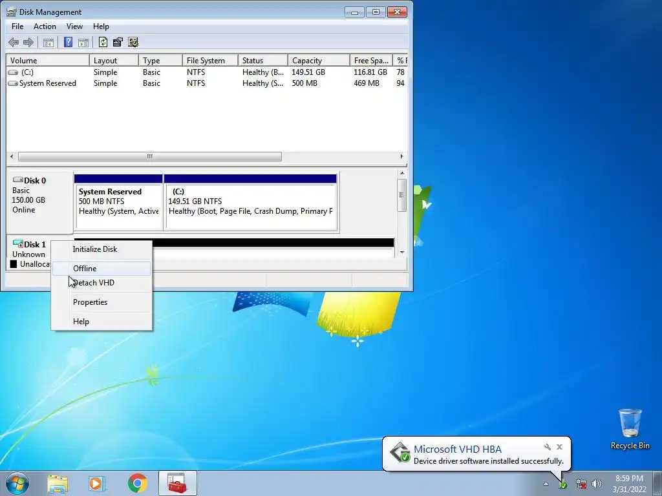Click the 149.51 GB capacity cell
The height and width of the screenshot is (496, 662).
pyautogui.click(x=308, y=72)
